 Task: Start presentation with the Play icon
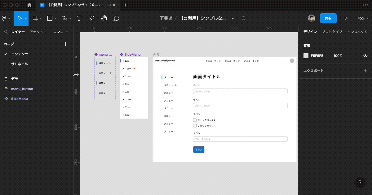(346, 18)
